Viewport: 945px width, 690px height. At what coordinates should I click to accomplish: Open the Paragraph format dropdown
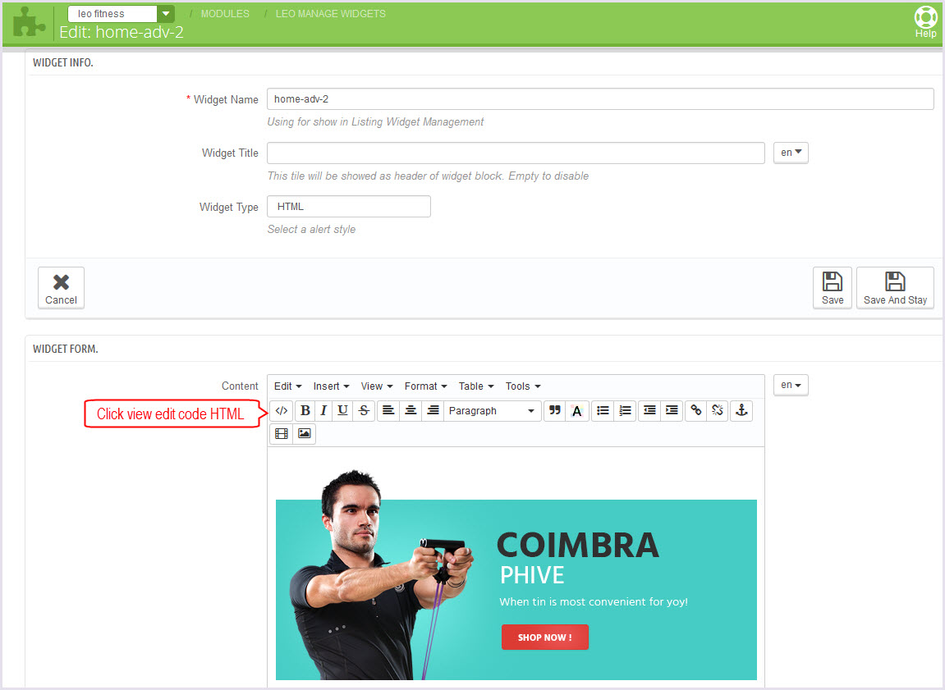pyautogui.click(x=493, y=410)
